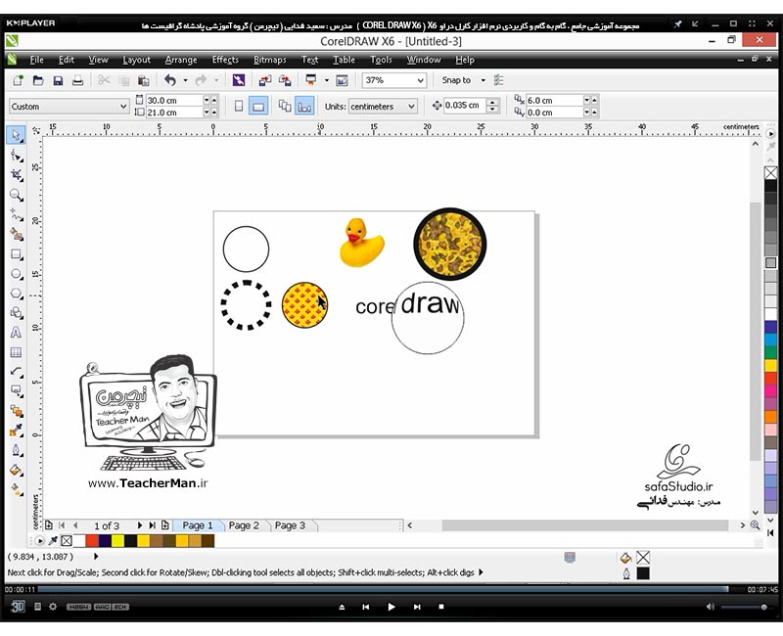The width and height of the screenshot is (783, 636).
Task: Toggle All pages layout button
Action: (285, 107)
